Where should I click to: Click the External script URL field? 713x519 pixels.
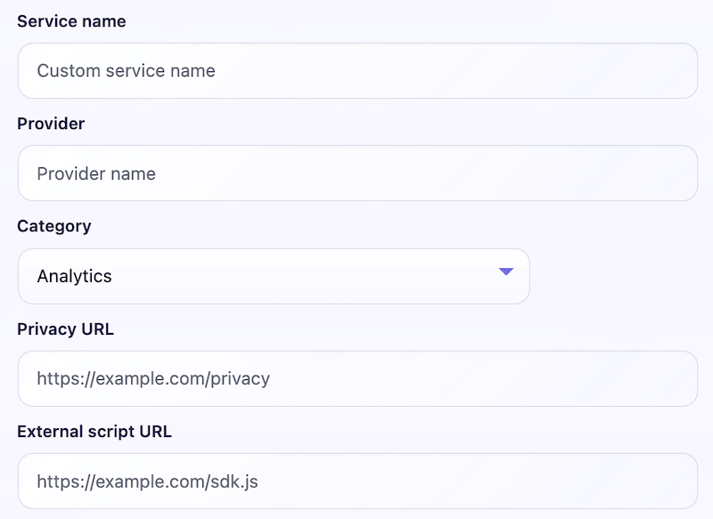point(356,482)
